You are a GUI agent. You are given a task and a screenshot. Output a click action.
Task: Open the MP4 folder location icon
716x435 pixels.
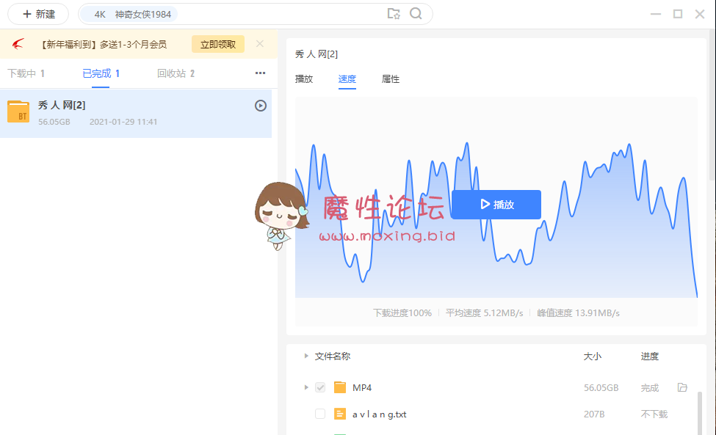pos(682,387)
